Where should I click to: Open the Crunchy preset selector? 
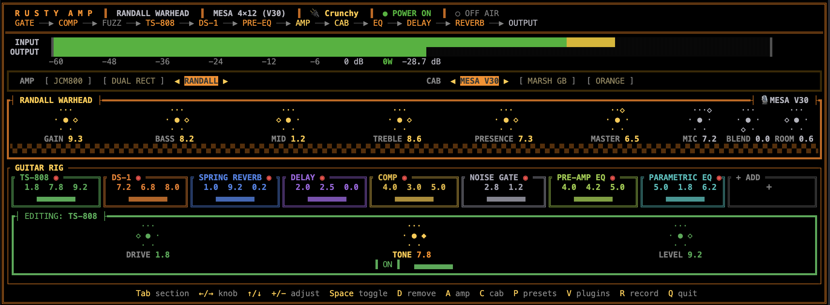pyautogui.click(x=341, y=13)
